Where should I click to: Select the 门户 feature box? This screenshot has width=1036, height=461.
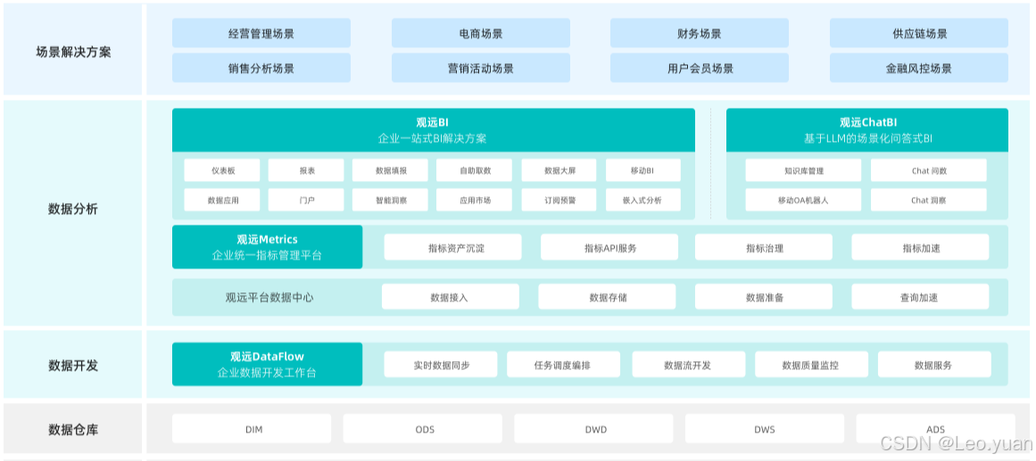tap(307, 200)
